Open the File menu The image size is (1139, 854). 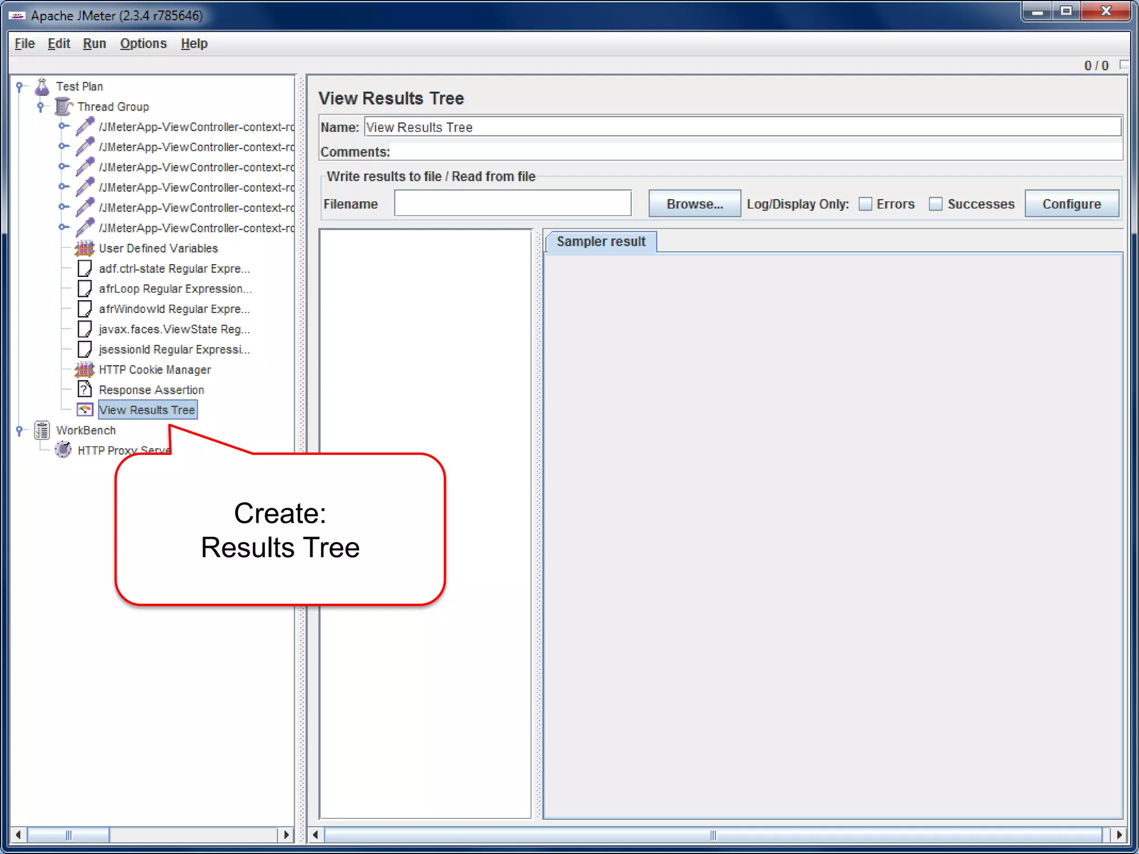(x=24, y=43)
